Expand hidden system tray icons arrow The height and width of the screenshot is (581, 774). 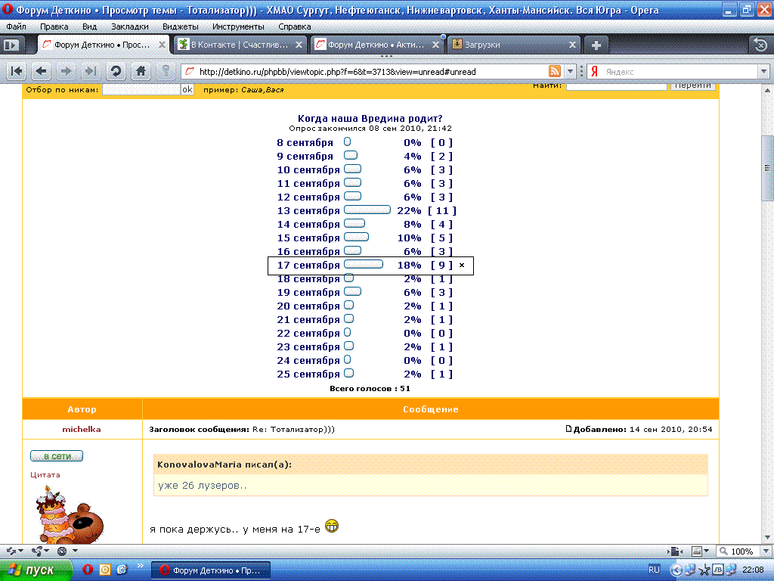click(676, 570)
